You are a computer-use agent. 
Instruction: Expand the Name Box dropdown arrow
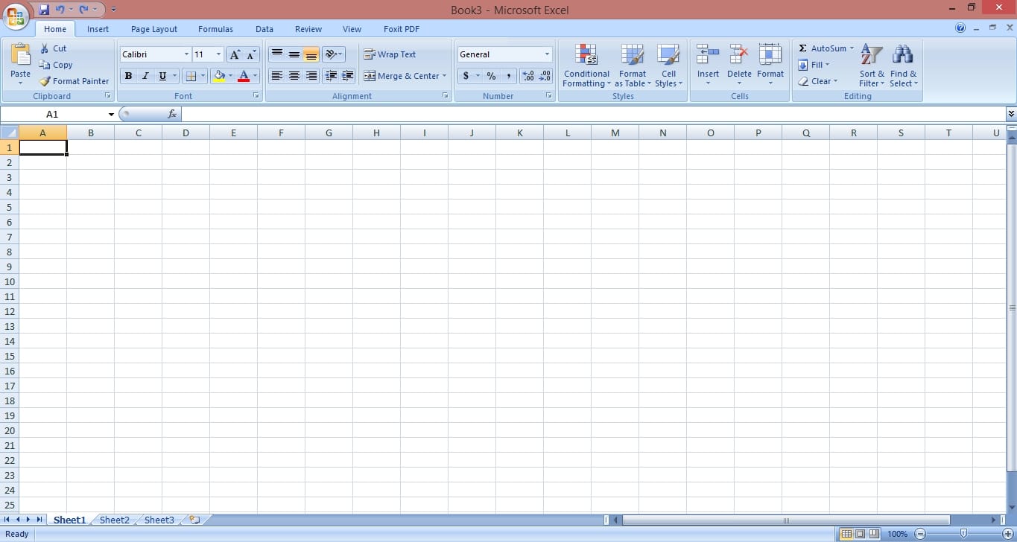point(111,115)
